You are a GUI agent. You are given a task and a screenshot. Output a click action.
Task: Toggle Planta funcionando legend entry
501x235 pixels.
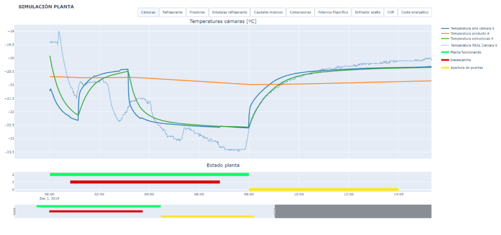(x=466, y=51)
